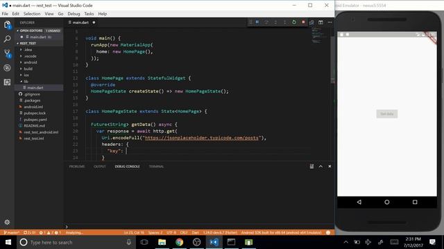Open the README.md file
The image size is (444, 249).
[x=39, y=126]
